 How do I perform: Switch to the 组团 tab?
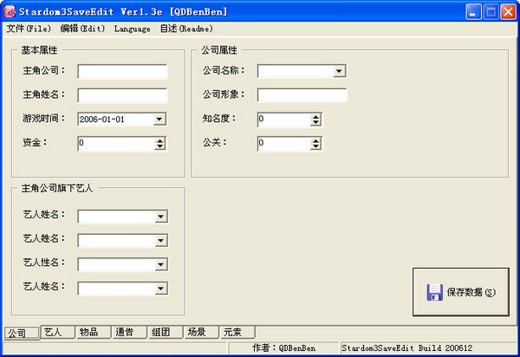pos(166,332)
